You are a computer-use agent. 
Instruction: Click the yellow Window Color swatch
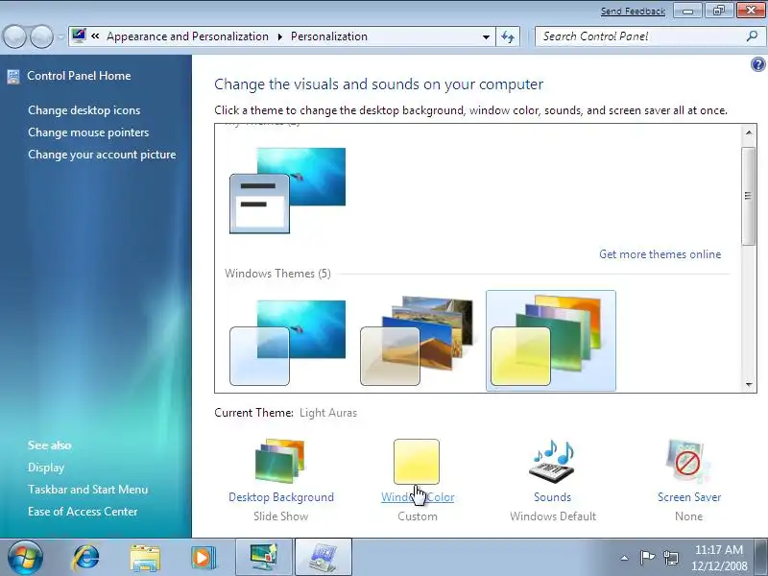pos(417,461)
